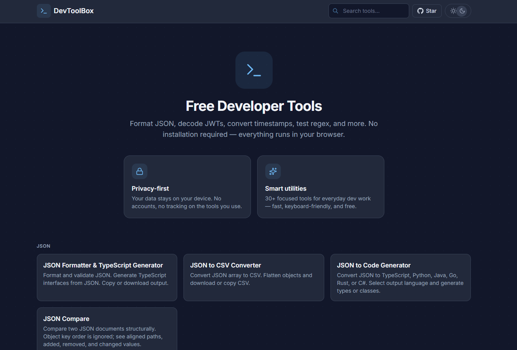
Task: Click the sparkles icon on Smart utilities card
Action: pos(273,171)
